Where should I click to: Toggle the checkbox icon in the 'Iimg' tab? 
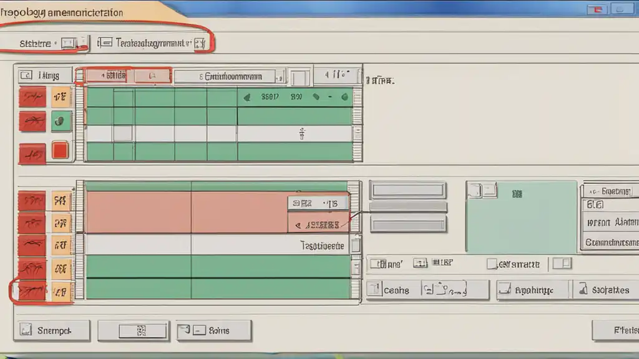tap(26, 75)
